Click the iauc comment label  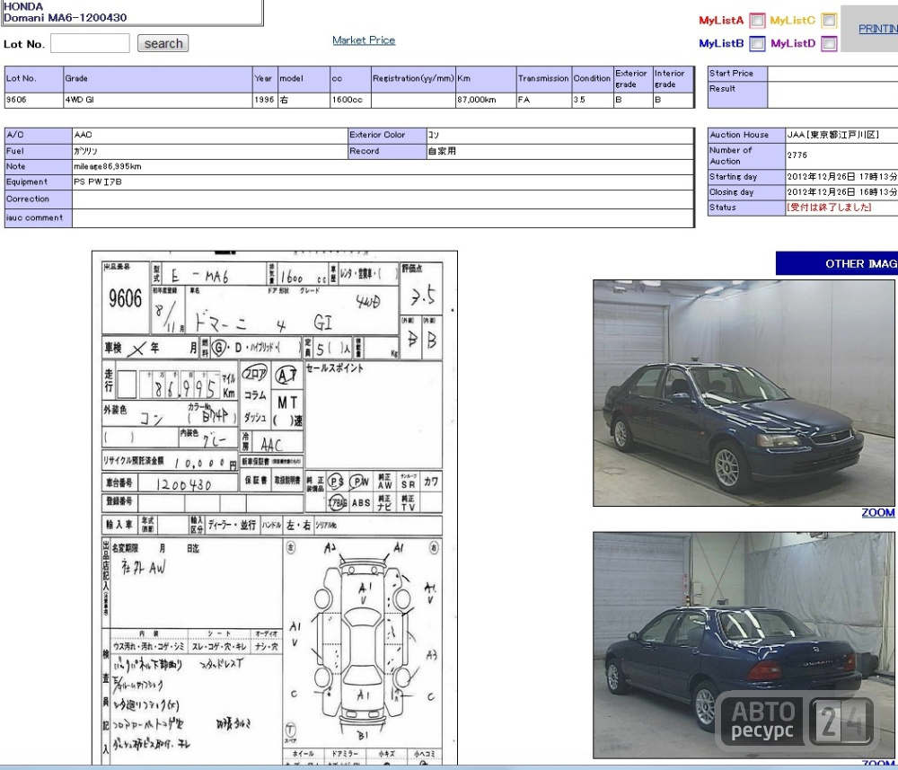tap(34, 217)
